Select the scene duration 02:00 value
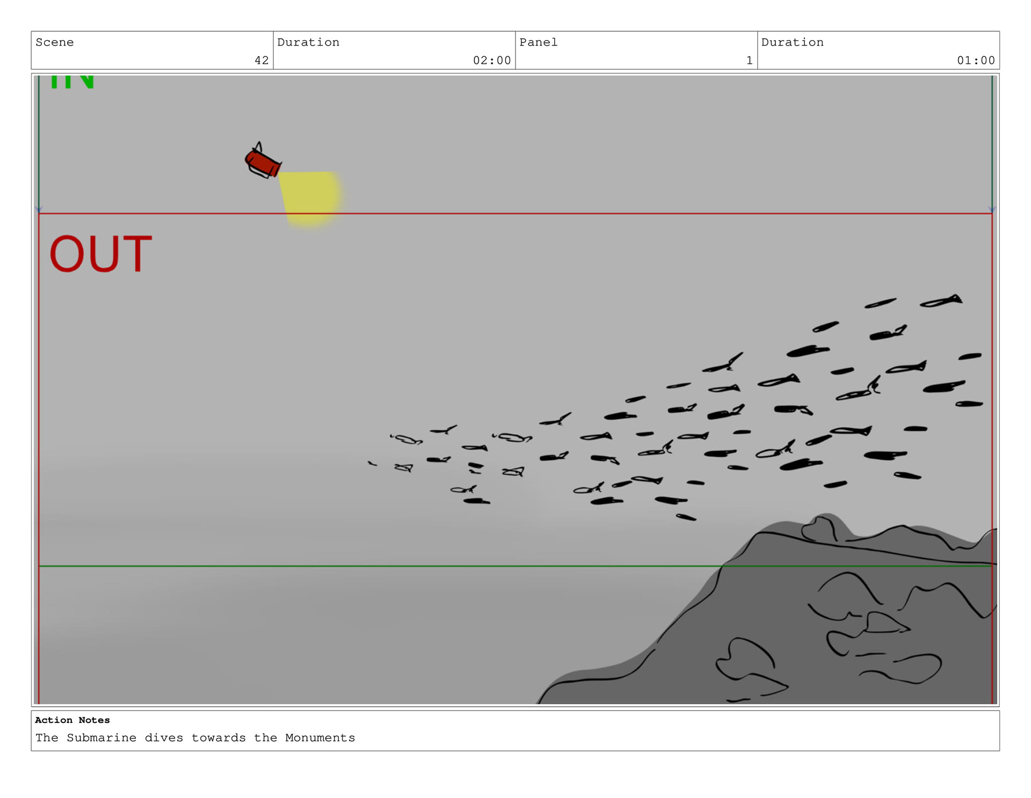Viewport: 1031px width, 798px height. 491,61
